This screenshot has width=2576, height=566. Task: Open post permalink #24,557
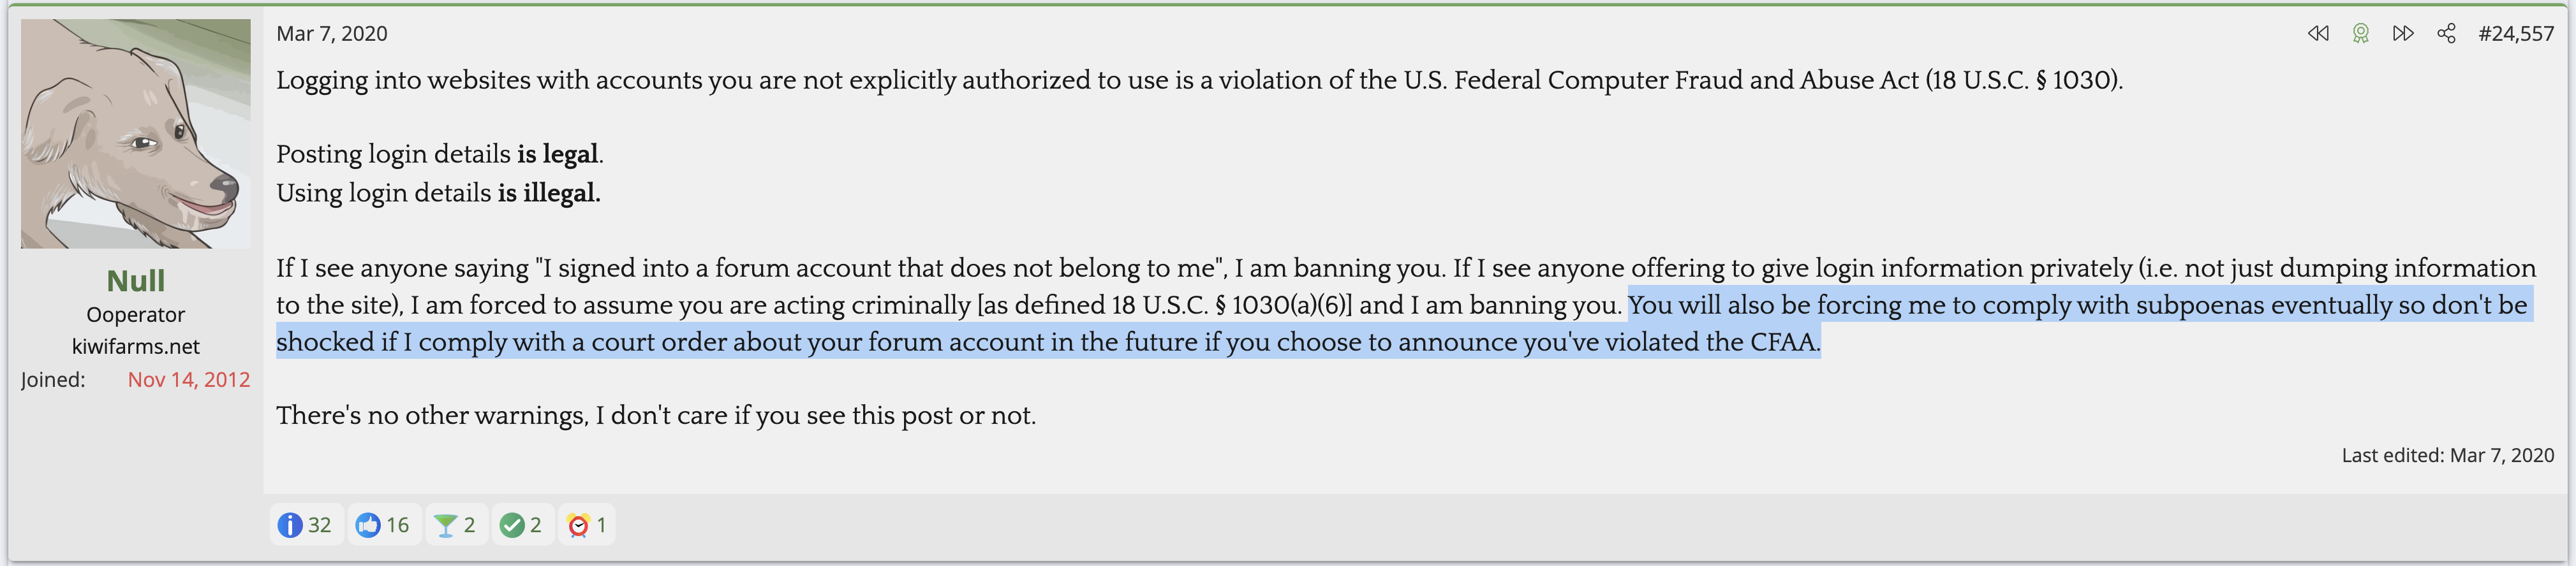[2515, 34]
